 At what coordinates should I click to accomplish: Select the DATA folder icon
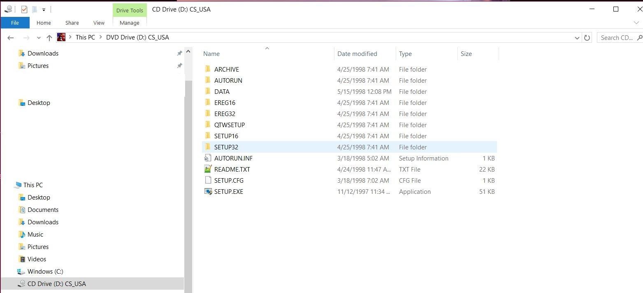click(x=208, y=91)
